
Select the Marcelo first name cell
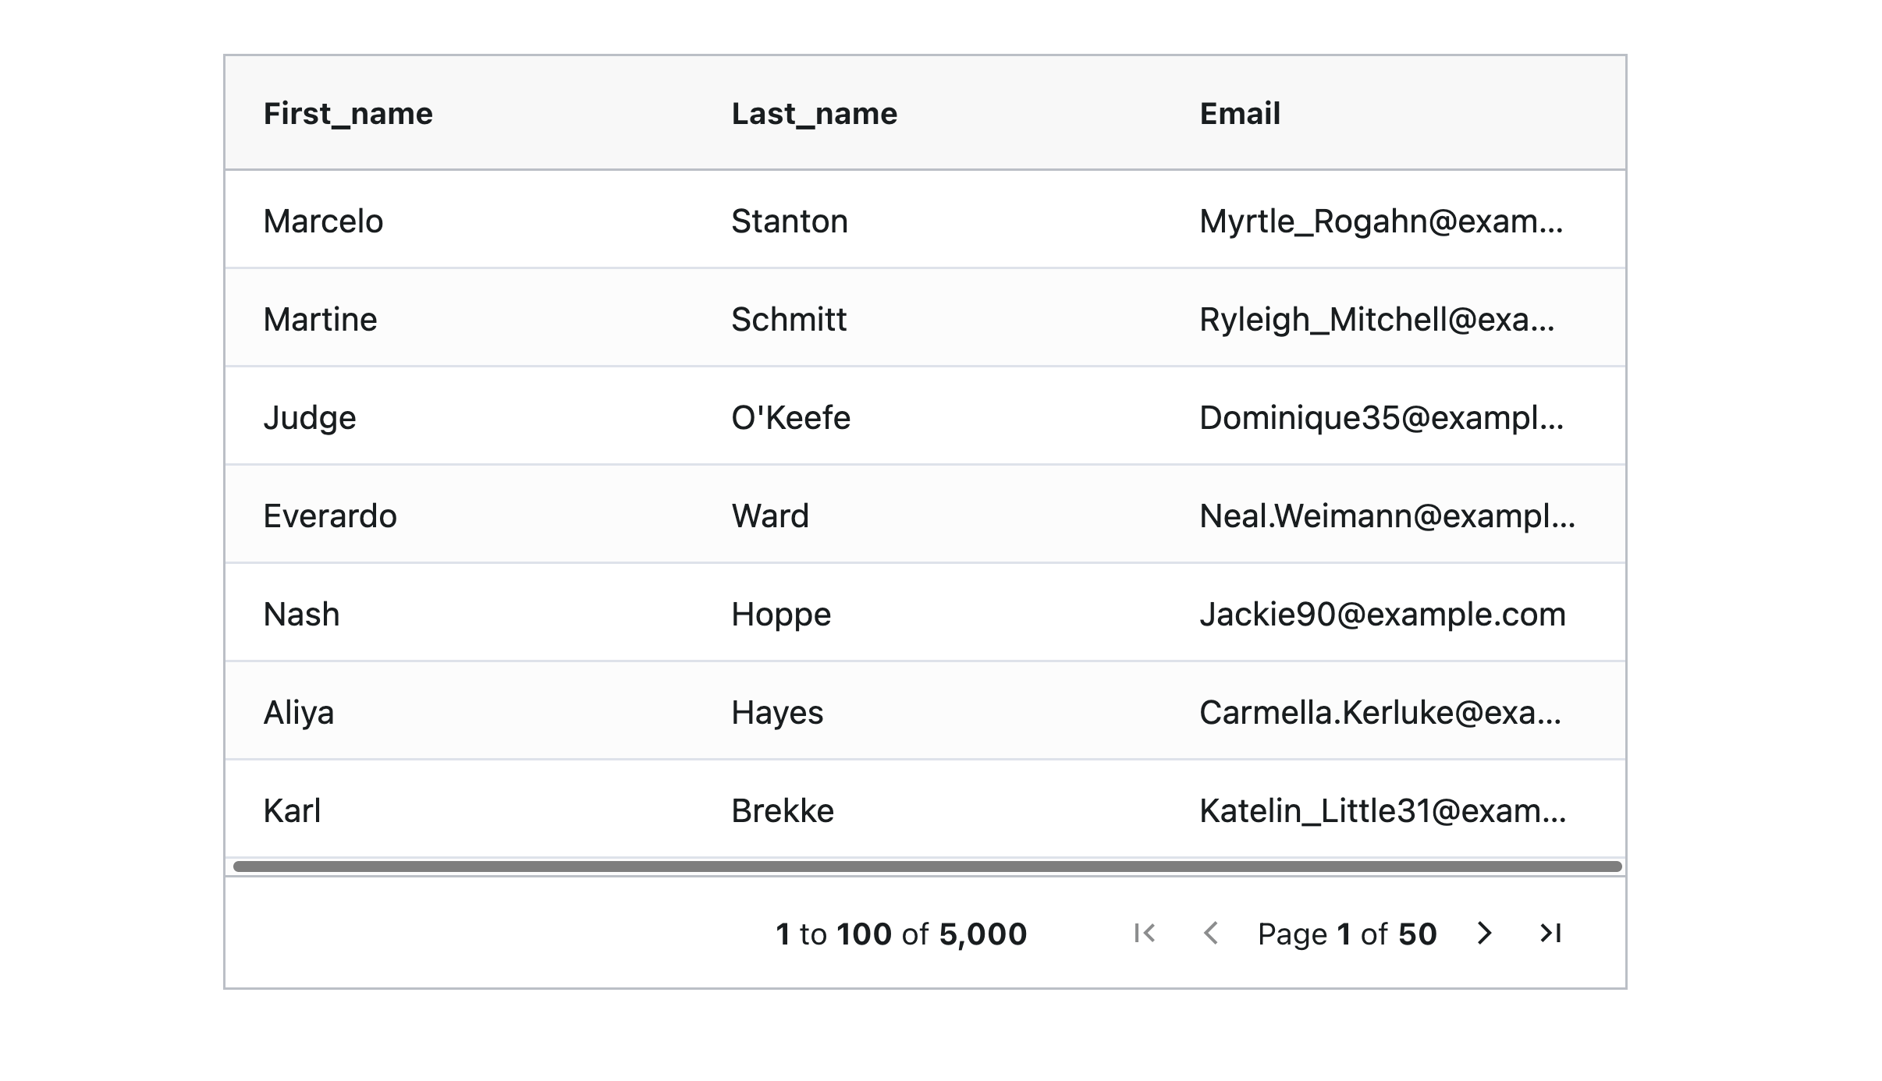pyautogui.click(x=323, y=222)
